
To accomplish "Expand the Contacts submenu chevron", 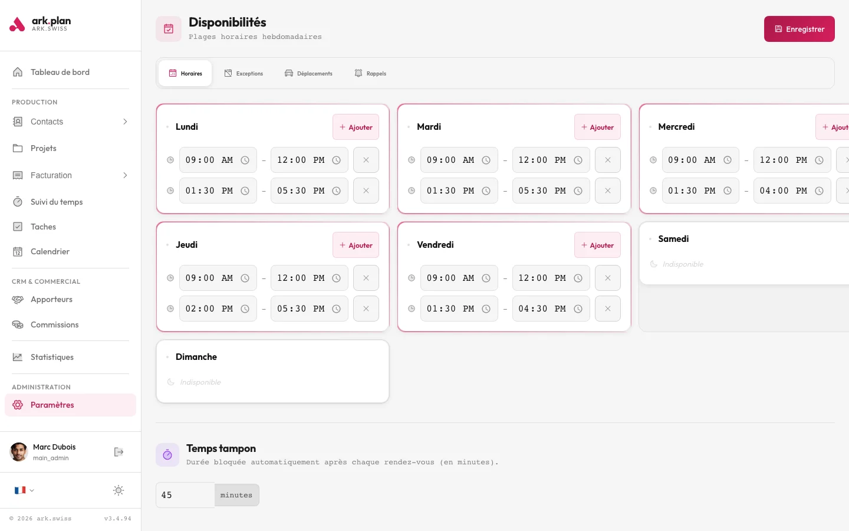I will pyautogui.click(x=125, y=122).
